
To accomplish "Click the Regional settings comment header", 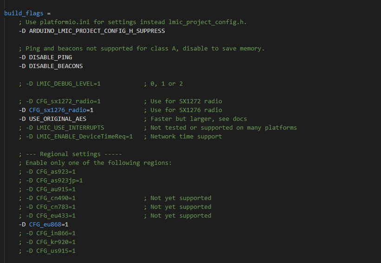I will click(x=70, y=154).
